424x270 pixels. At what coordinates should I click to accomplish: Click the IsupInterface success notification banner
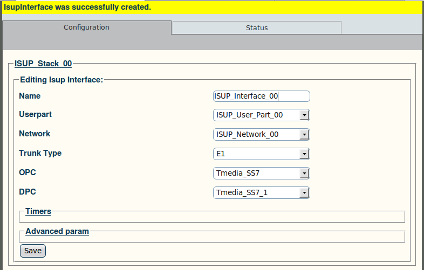(212, 8)
